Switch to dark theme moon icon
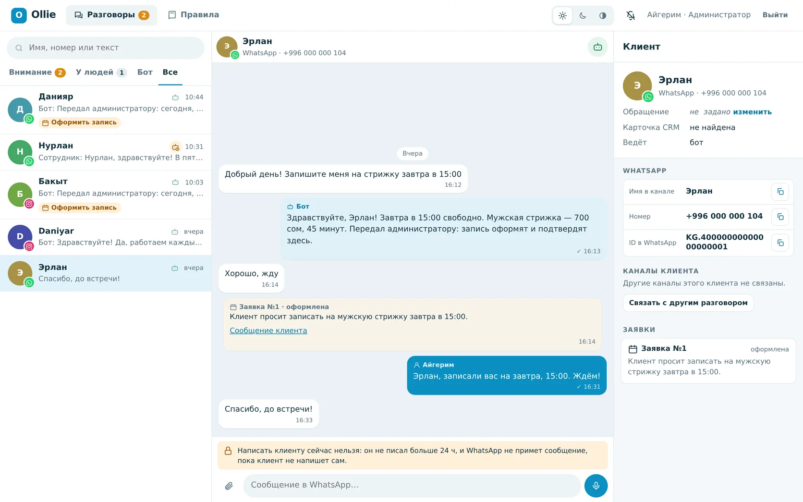 pyautogui.click(x=583, y=15)
